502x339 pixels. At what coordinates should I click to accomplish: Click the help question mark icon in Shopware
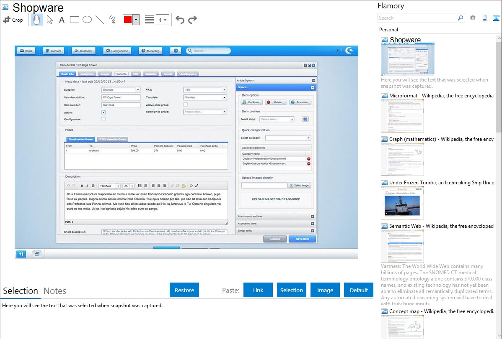(x=176, y=51)
